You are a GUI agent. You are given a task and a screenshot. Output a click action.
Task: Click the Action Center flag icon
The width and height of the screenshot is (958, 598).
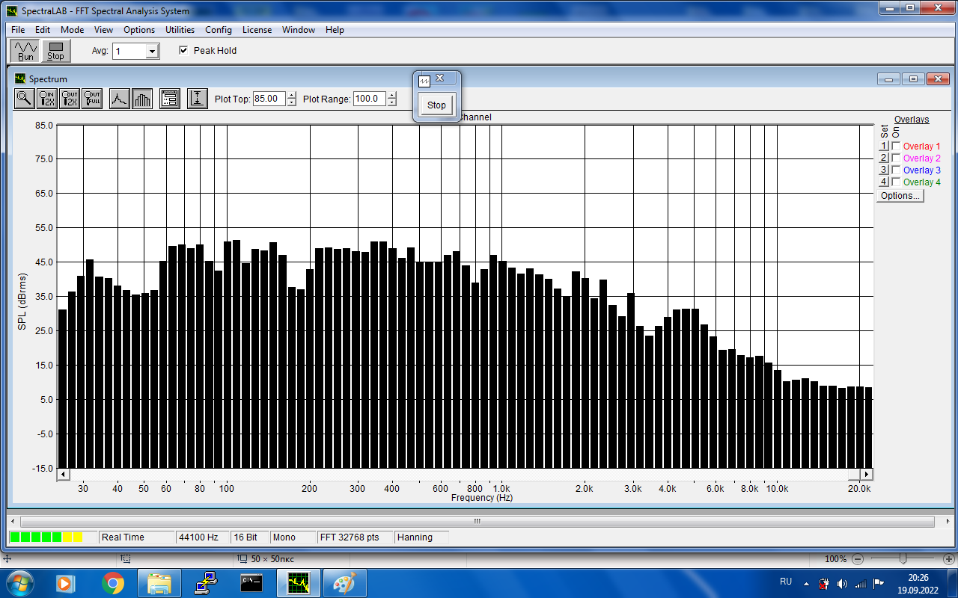pos(879,583)
